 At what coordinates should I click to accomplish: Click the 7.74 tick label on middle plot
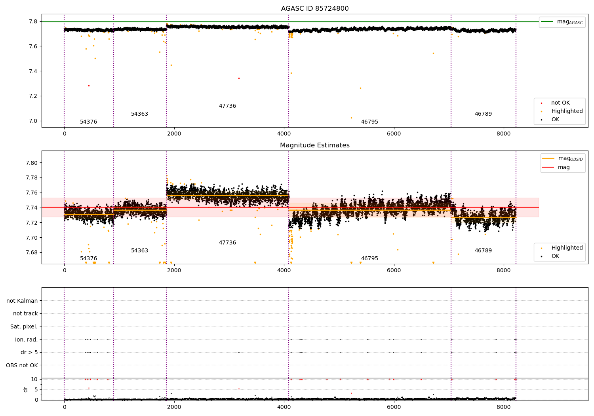pos(32,208)
